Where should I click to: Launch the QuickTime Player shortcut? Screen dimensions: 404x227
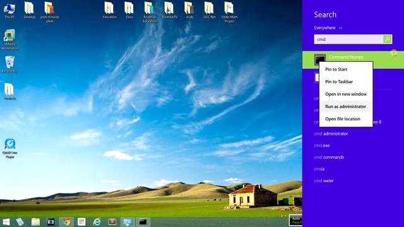(10, 148)
